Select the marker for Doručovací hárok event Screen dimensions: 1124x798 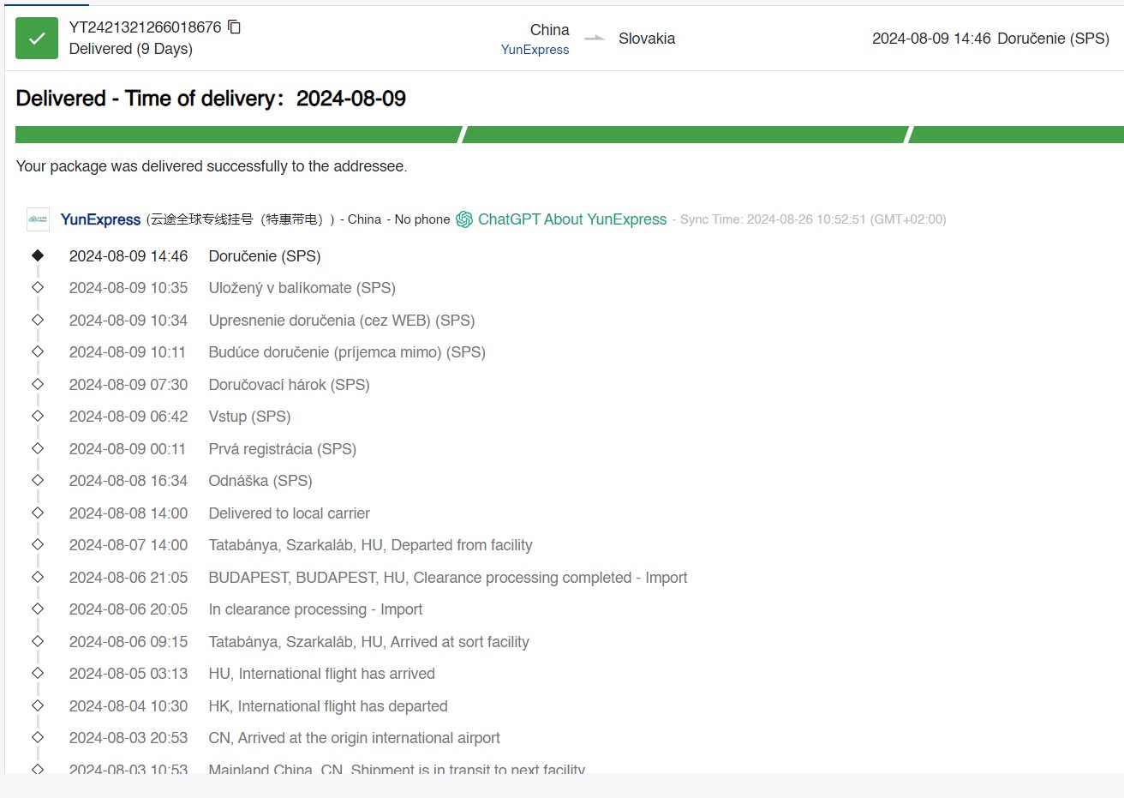(38, 384)
